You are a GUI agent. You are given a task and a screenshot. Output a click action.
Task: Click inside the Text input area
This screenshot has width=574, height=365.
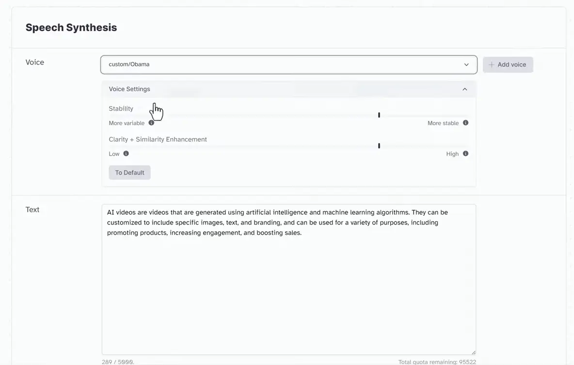click(288, 279)
